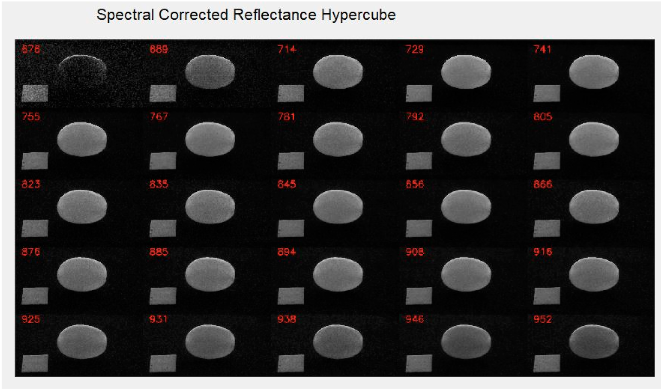The height and width of the screenshot is (389, 661).
Task: Pick the oval object in band 767
Action: tap(210, 139)
